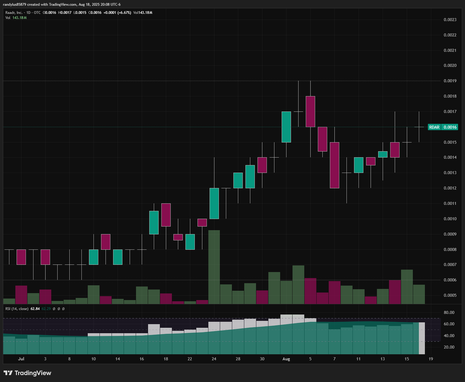This screenshot has width=465, height=382.
Task: Select the tallest volume bar on Jul 24
Action: [214, 267]
